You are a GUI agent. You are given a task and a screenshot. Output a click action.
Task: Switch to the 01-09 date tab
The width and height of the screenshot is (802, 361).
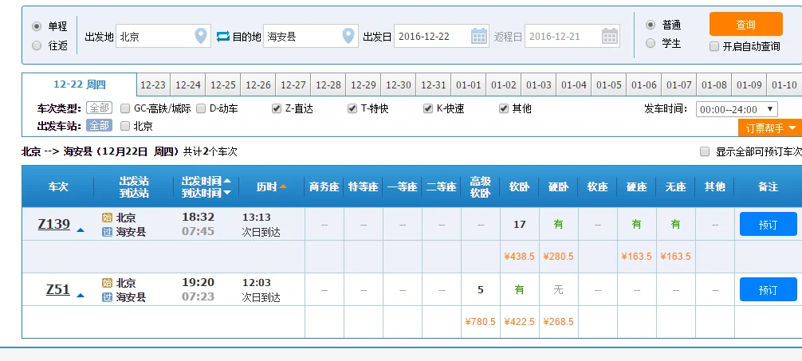(749, 85)
